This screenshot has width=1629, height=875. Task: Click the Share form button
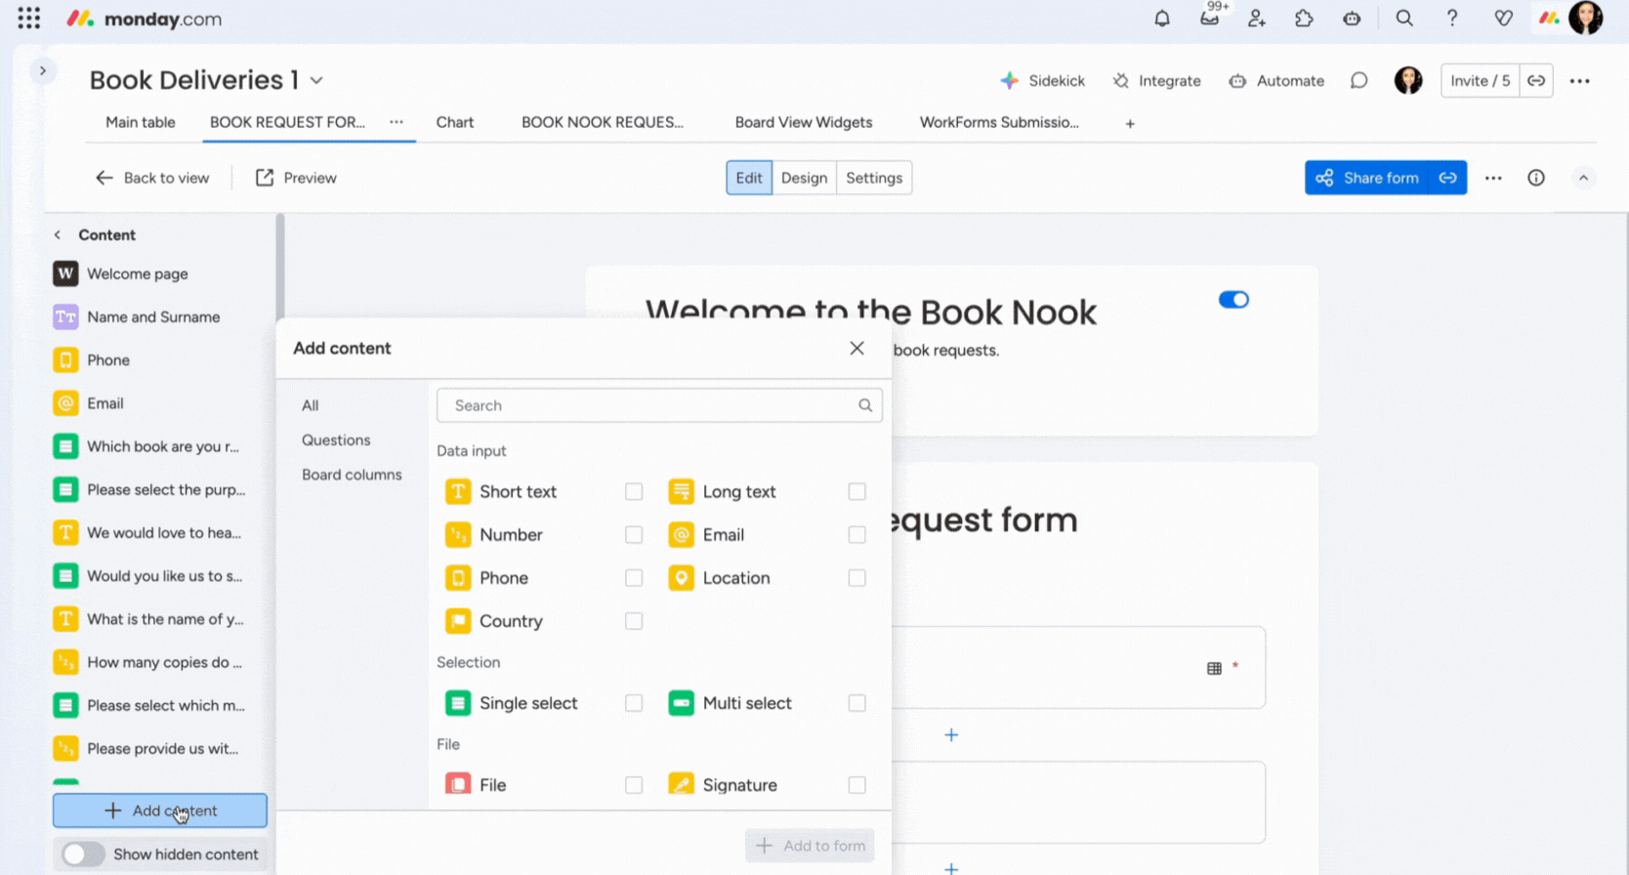(1367, 178)
